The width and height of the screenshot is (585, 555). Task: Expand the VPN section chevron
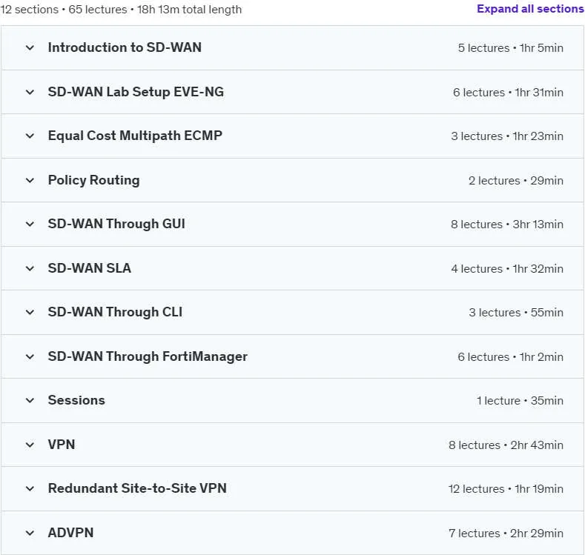click(30, 445)
